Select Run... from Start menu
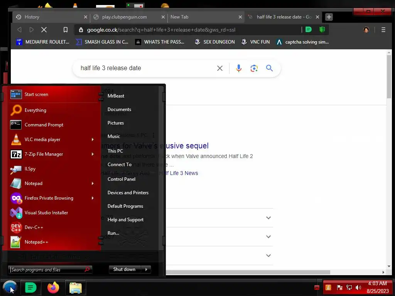The width and height of the screenshot is (395, 296). click(x=113, y=233)
